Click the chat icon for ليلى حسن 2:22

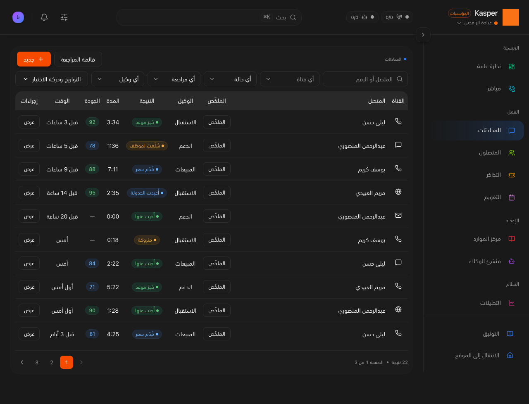tap(398, 262)
